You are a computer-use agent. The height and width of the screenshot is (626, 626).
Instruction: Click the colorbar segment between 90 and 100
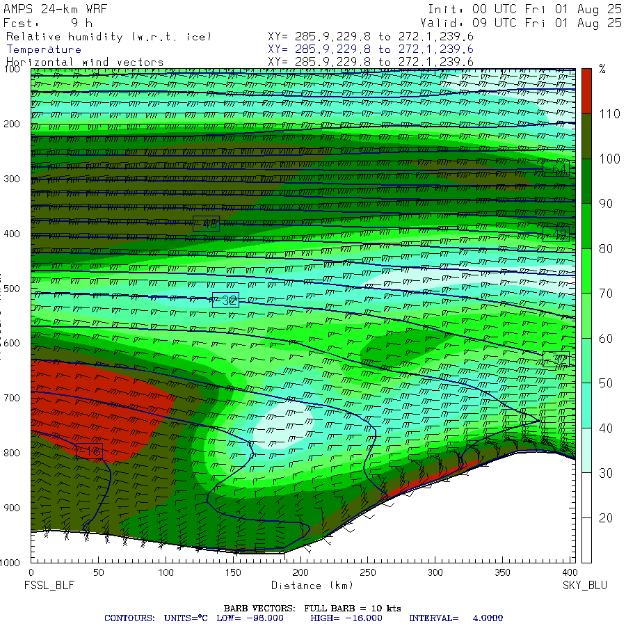point(586,182)
